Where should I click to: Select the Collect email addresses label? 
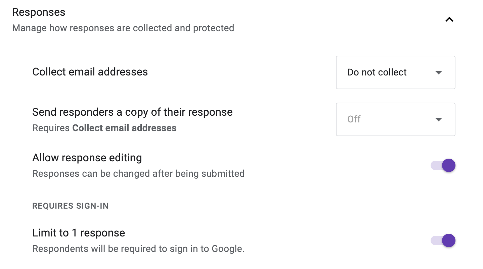(90, 72)
